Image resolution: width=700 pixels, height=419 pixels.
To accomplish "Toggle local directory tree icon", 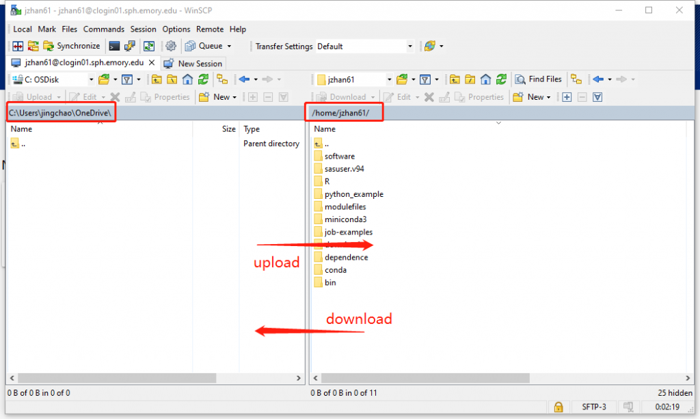I will [x=222, y=79].
